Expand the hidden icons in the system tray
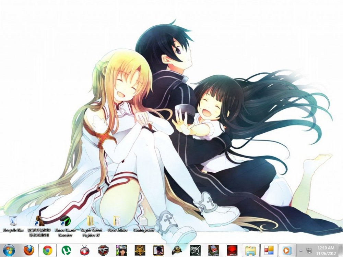 [x=301, y=250]
